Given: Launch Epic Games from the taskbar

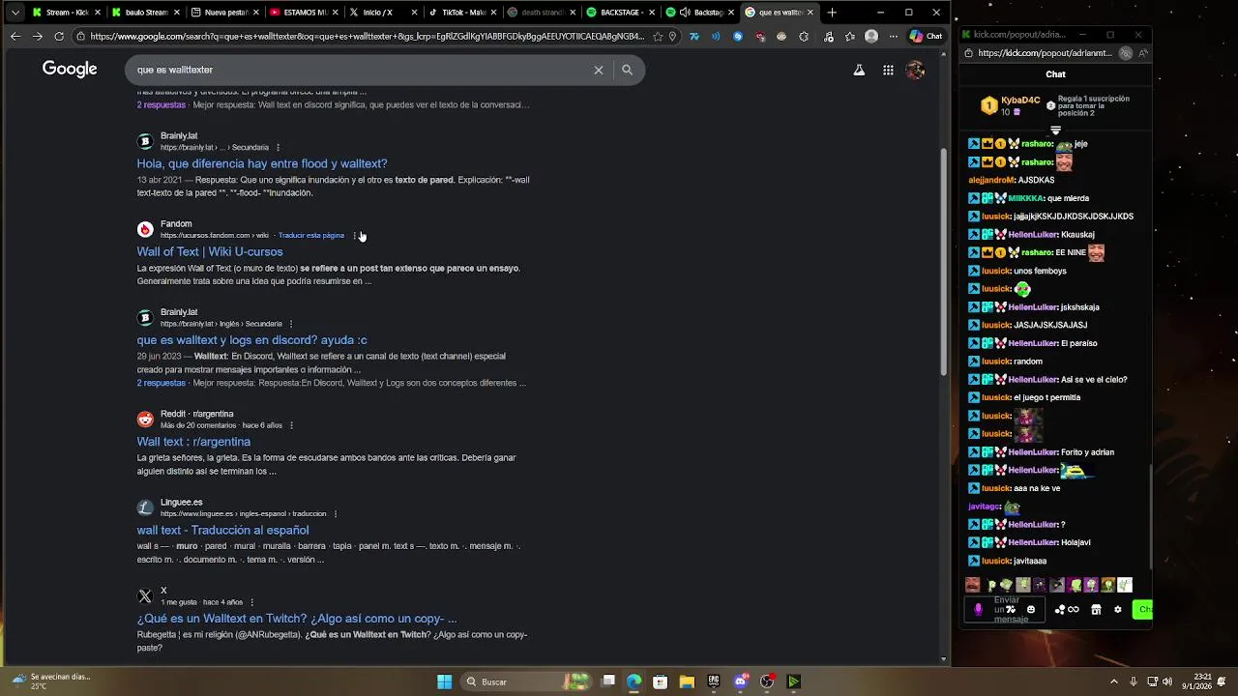Looking at the screenshot, I should (713, 681).
